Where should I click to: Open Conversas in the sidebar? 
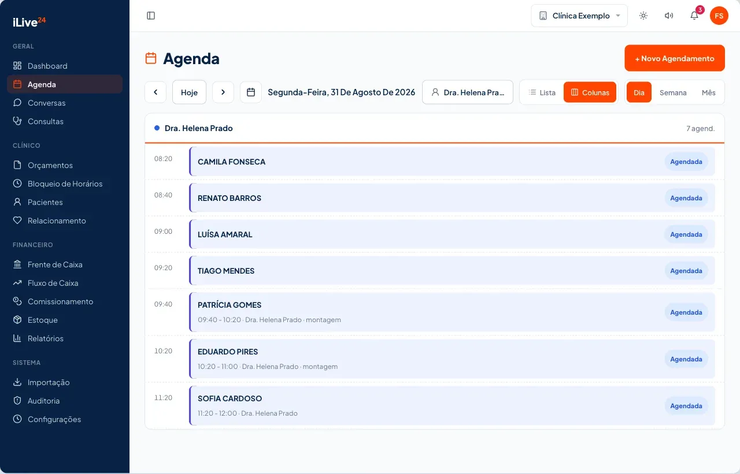click(65, 103)
